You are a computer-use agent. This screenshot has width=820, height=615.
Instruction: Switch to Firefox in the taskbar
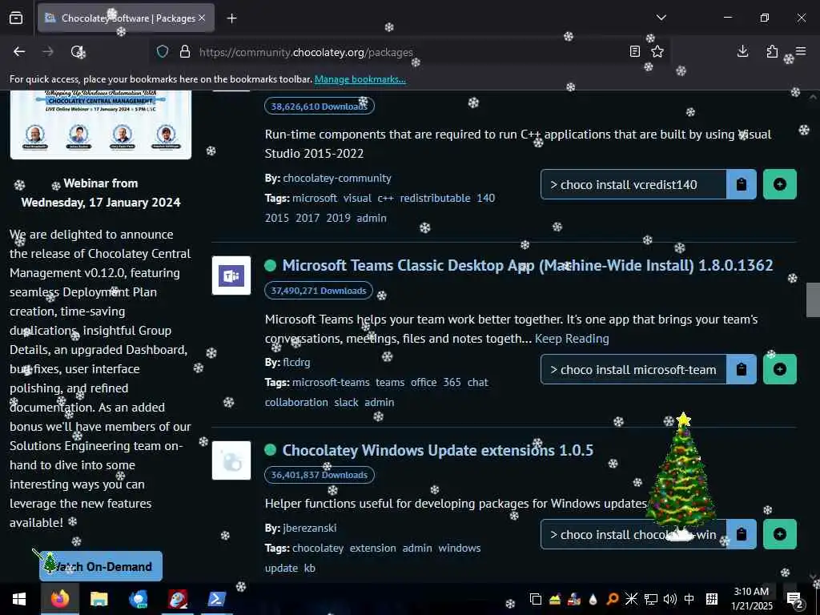click(x=59, y=599)
